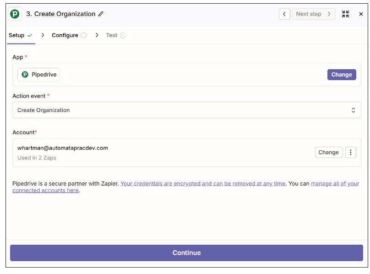Click whartman@automatapracdev.com account text
The height and width of the screenshot is (274, 370).
tap(63, 148)
